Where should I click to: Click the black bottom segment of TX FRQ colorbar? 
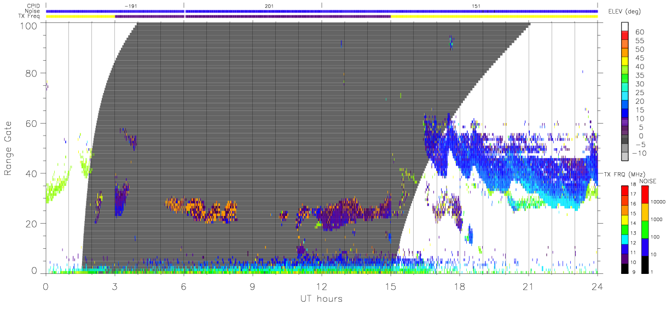pyautogui.click(x=625, y=268)
